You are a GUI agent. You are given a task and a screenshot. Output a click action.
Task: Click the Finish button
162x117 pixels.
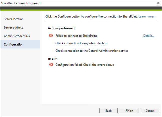(x=129, y=110)
